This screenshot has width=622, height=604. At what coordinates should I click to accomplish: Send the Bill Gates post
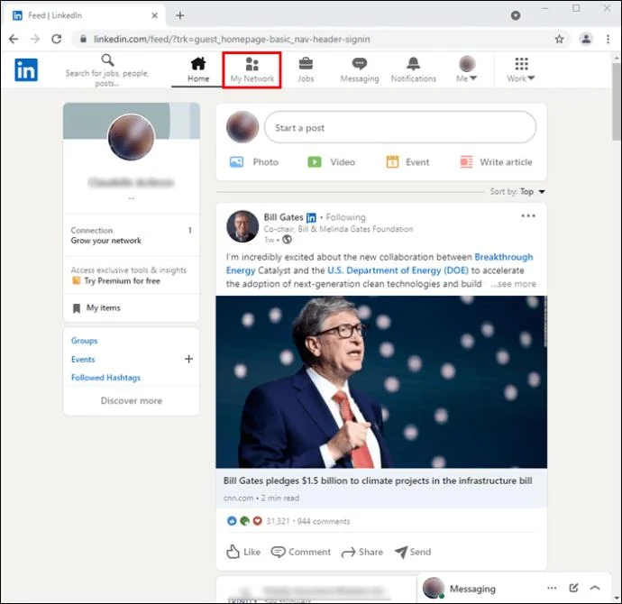coord(413,552)
